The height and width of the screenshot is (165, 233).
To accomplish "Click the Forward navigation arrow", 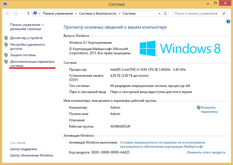I will (x=15, y=13).
